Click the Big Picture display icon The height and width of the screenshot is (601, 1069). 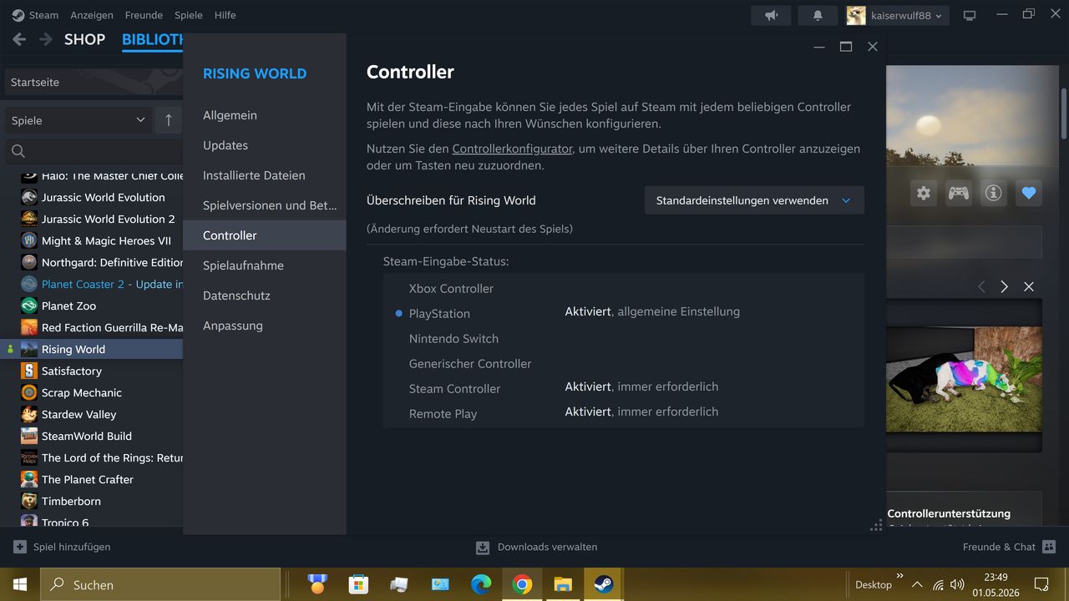pyautogui.click(x=970, y=15)
